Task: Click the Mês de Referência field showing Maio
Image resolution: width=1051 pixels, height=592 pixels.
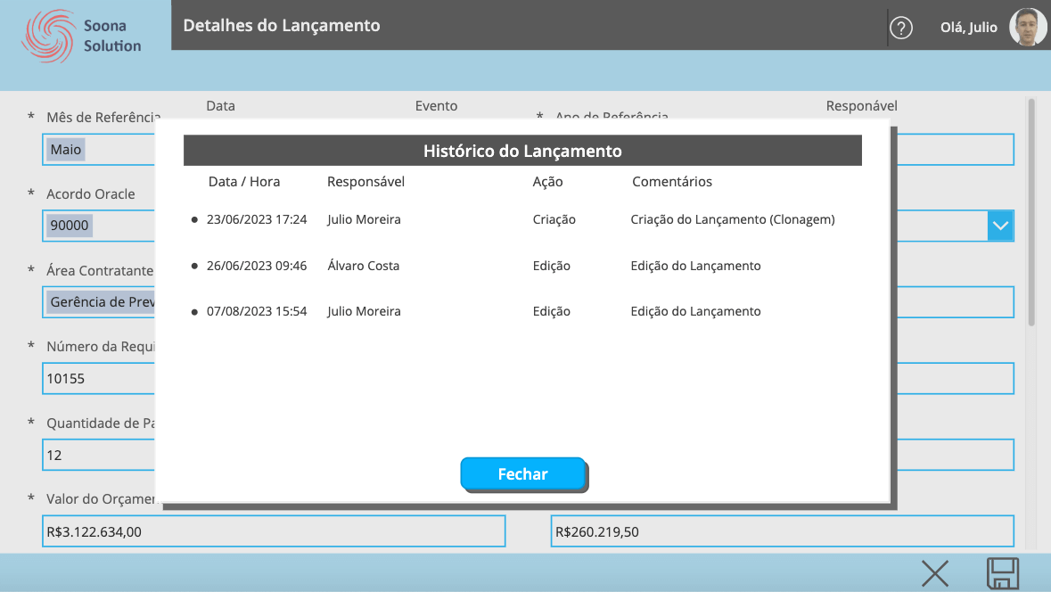Action: 98,150
